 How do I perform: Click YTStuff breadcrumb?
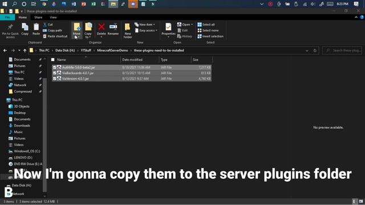tap(86, 51)
